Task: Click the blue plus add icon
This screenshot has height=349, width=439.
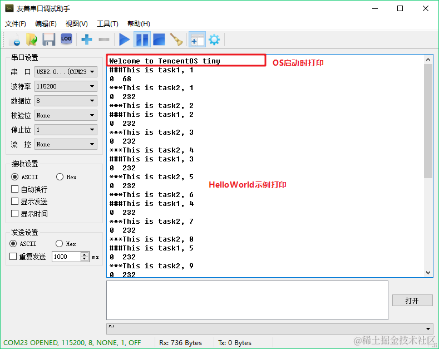Action: coord(86,40)
